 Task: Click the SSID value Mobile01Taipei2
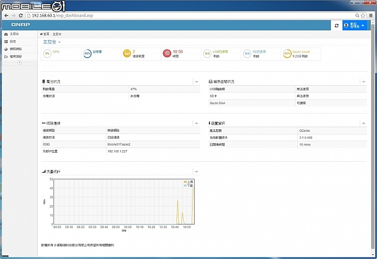(119, 144)
